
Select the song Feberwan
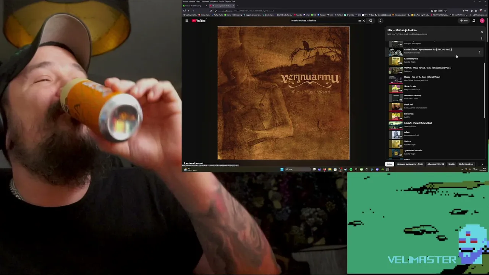click(x=409, y=114)
